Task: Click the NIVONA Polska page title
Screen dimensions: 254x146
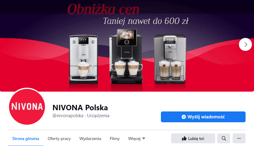Action: tap(80, 108)
